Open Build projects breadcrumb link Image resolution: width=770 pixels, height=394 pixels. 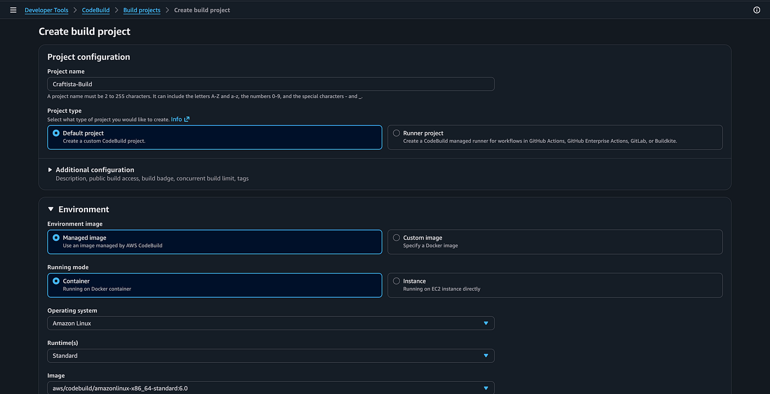(142, 10)
